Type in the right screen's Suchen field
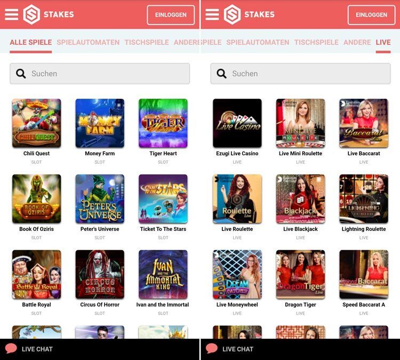This screenshot has width=400, height=360. pos(307,74)
